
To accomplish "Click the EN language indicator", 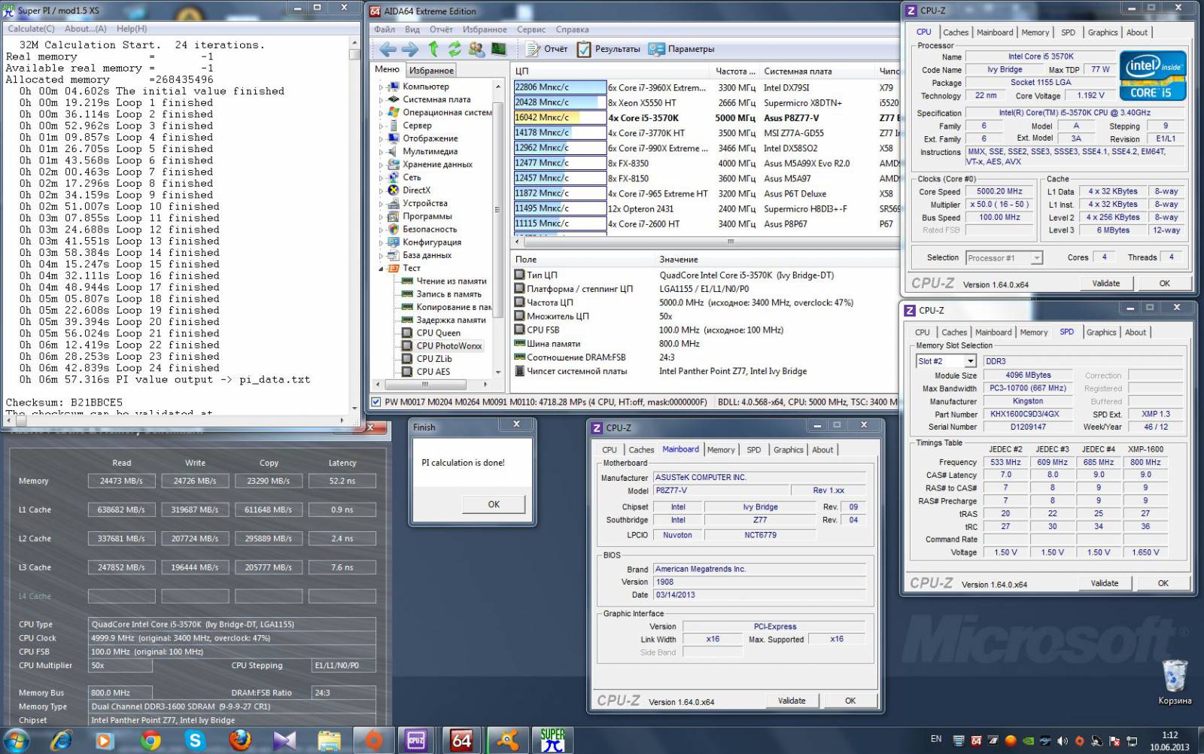I will 936,739.
